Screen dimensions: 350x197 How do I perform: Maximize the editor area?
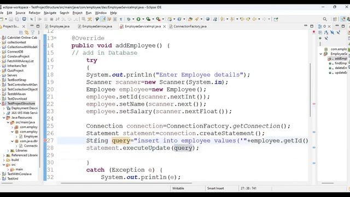[312, 26]
